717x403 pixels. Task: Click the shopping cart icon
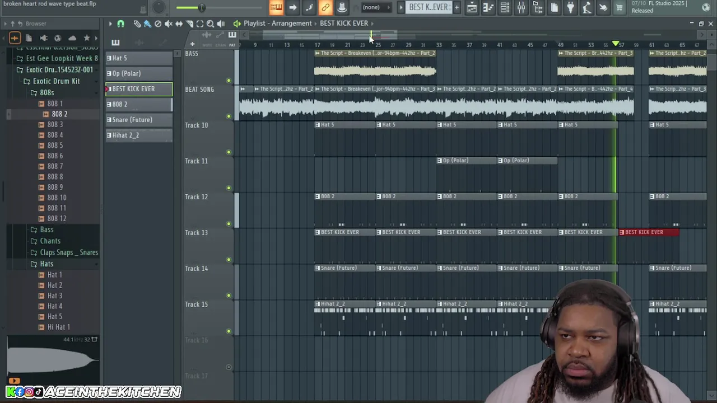click(x=620, y=7)
